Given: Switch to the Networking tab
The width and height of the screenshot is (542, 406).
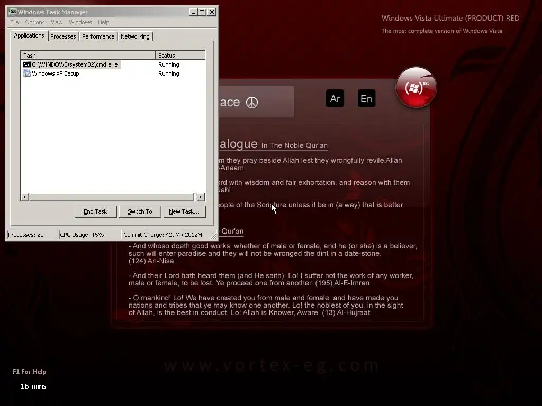Looking at the screenshot, I should (135, 36).
